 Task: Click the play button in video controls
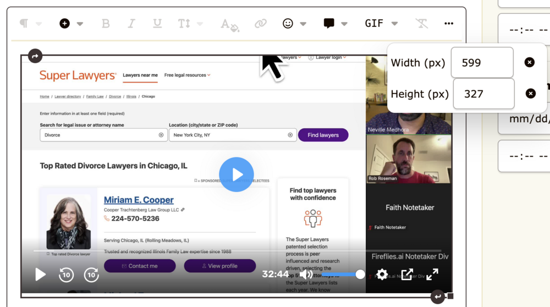tap(40, 275)
